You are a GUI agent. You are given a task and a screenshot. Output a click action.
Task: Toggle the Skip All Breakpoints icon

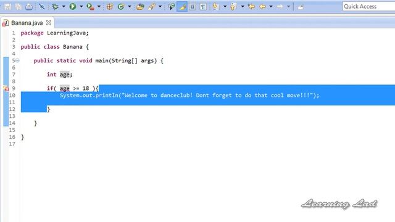(x=42, y=7)
